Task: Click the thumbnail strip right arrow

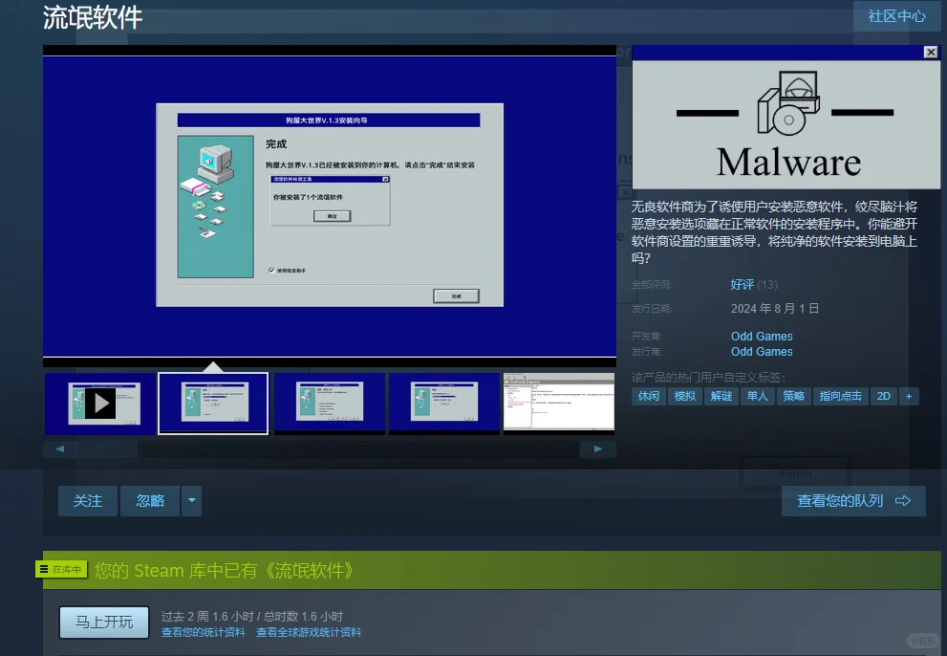Action: tap(598, 448)
